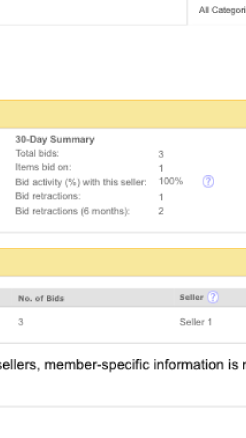The height and width of the screenshot is (438, 246).
Task: Select the Seller column header text
Action: tap(191, 297)
